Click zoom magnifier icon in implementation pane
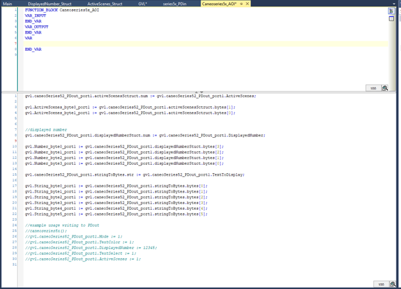401x289 pixels. click(393, 284)
